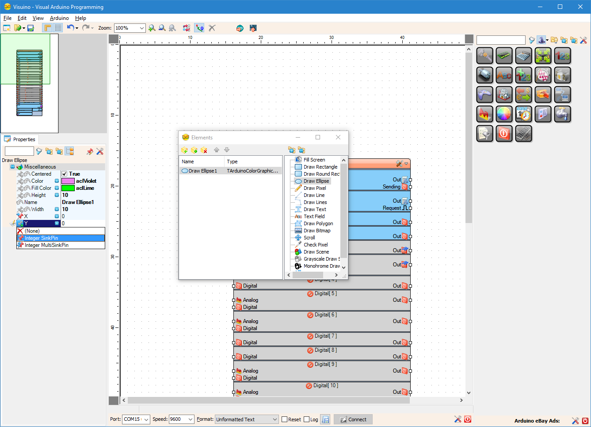
Task: Open the View menu
Action: coord(38,18)
